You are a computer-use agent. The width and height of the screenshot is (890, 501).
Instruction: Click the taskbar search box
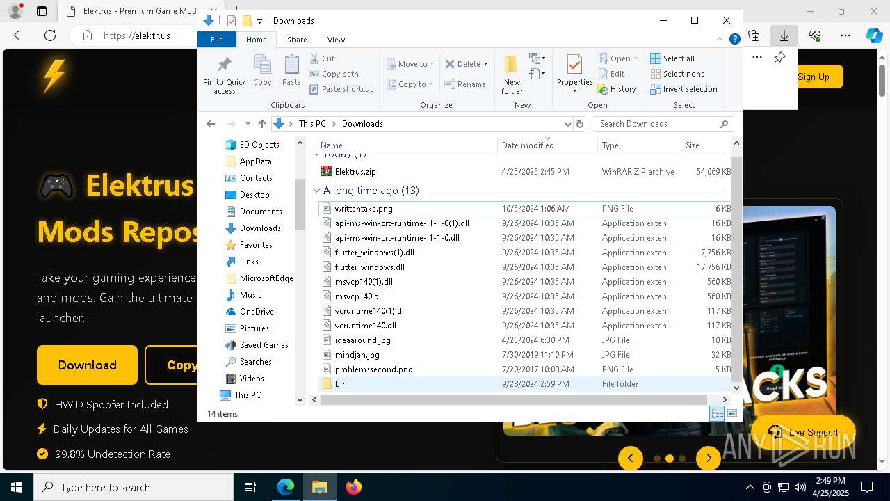point(133,487)
